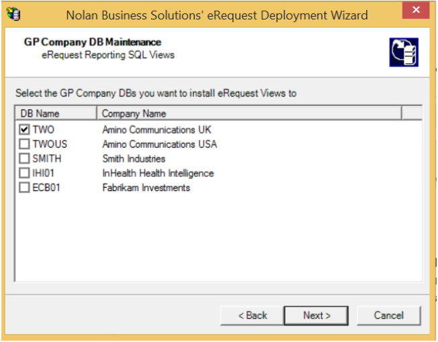The width and height of the screenshot is (438, 342).
Task: Click the Smith Industries company name
Action: tap(133, 159)
